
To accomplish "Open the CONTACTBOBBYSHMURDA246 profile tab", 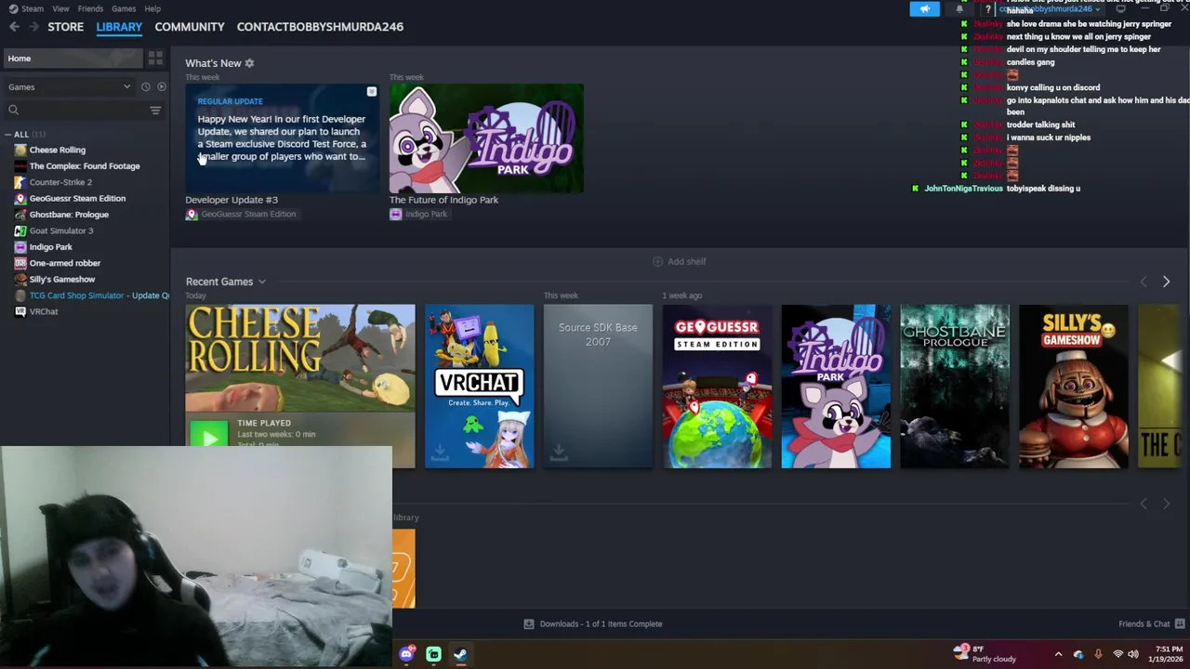I will click(x=320, y=27).
